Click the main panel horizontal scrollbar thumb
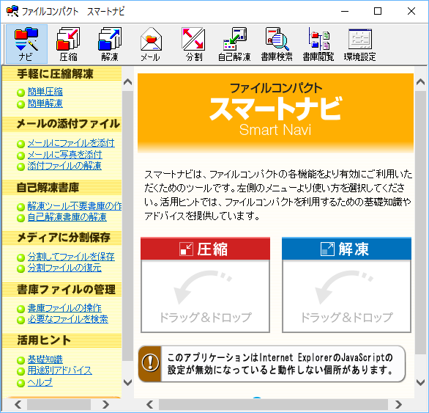Screen dimensions: 429x413 pos(273,404)
